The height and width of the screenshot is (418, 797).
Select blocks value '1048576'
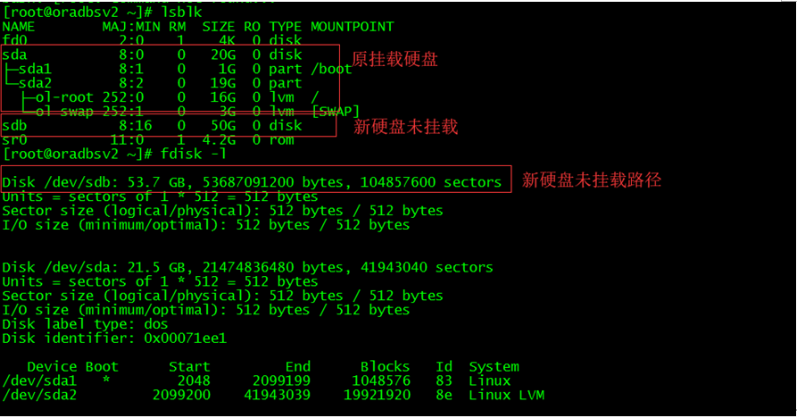[381, 380]
